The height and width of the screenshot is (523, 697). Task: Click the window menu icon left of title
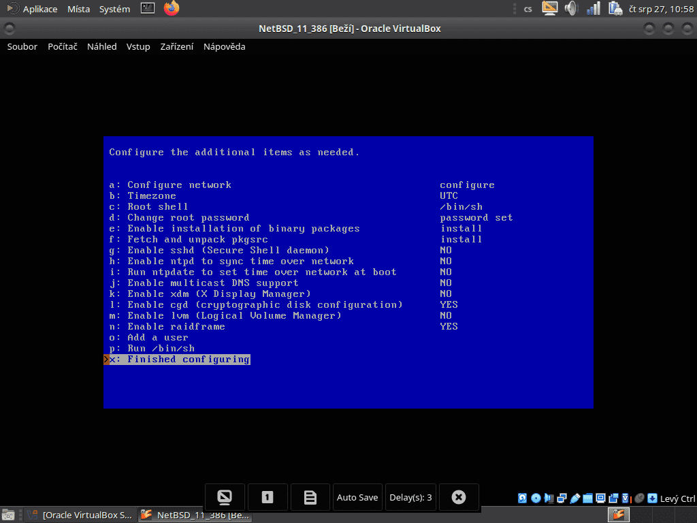coord(10,29)
